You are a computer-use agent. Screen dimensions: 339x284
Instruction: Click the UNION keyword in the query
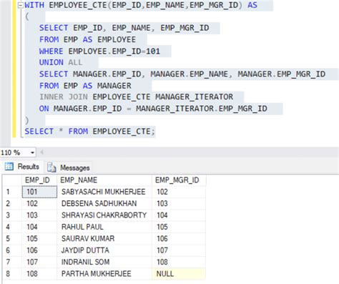point(51,62)
